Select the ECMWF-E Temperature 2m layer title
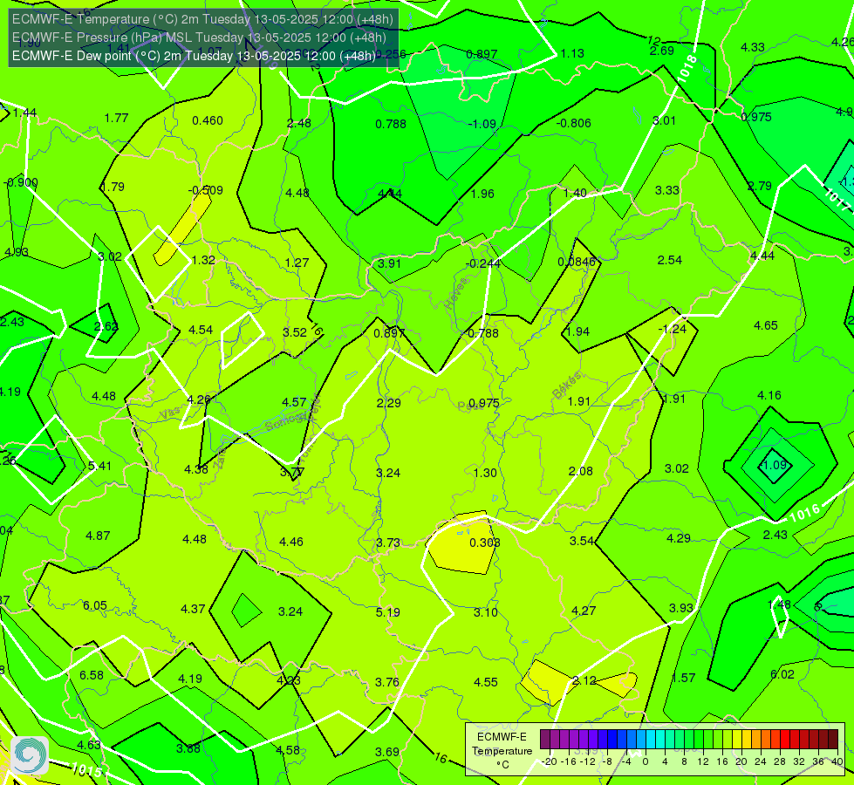Image resolution: width=854 pixels, height=785 pixels. click(x=202, y=19)
